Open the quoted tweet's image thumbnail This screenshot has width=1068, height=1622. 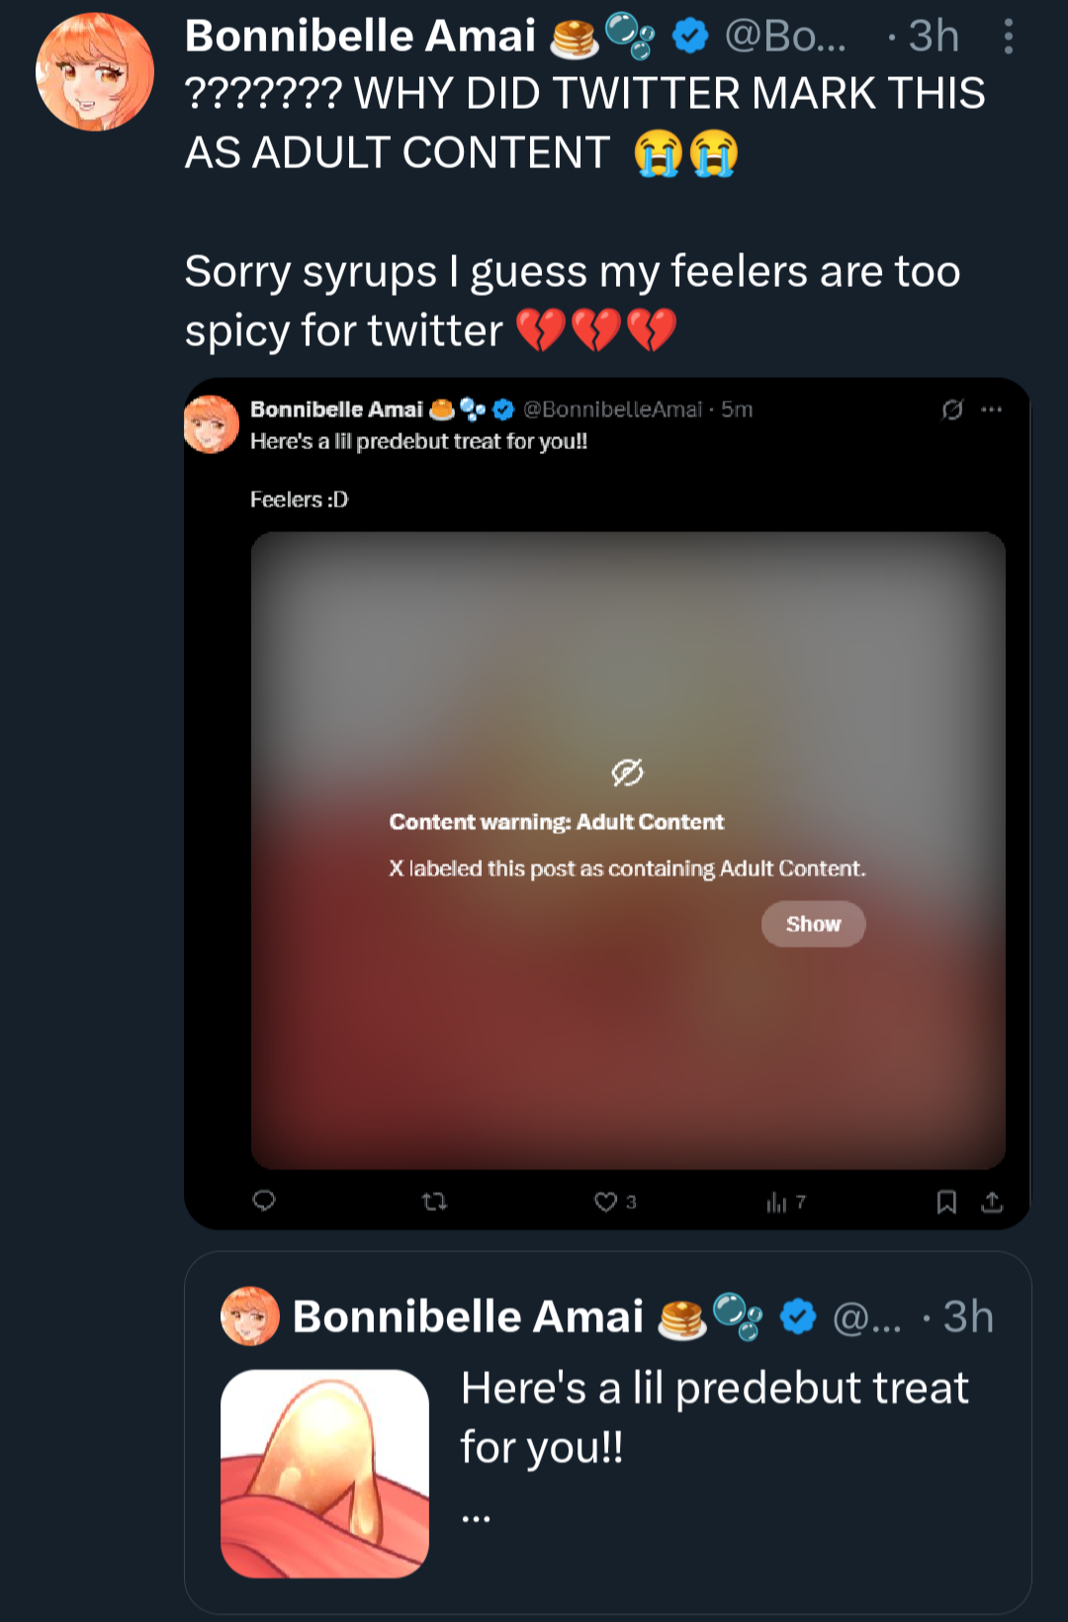point(324,1474)
